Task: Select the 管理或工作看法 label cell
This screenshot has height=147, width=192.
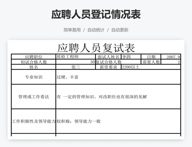Action: 34,97
